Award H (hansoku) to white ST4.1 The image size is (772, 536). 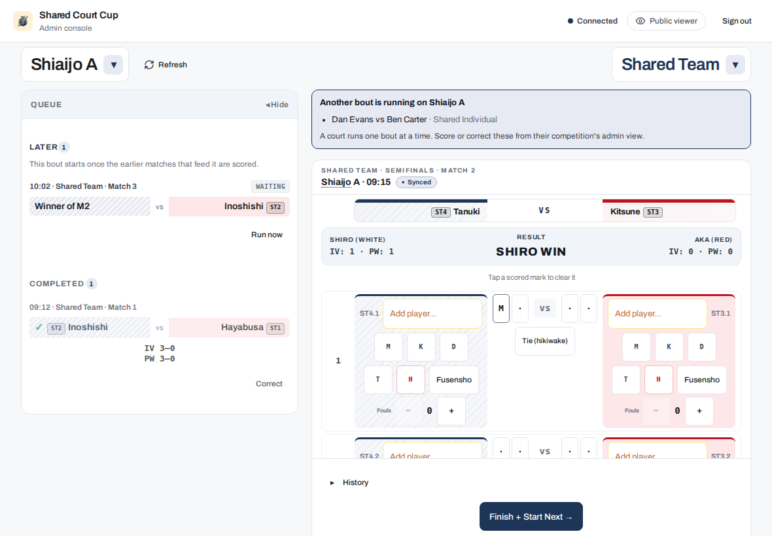coord(411,380)
